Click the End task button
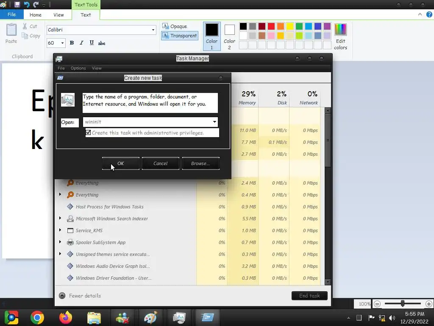Image resolution: width=434 pixels, height=326 pixels. (309, 296)
